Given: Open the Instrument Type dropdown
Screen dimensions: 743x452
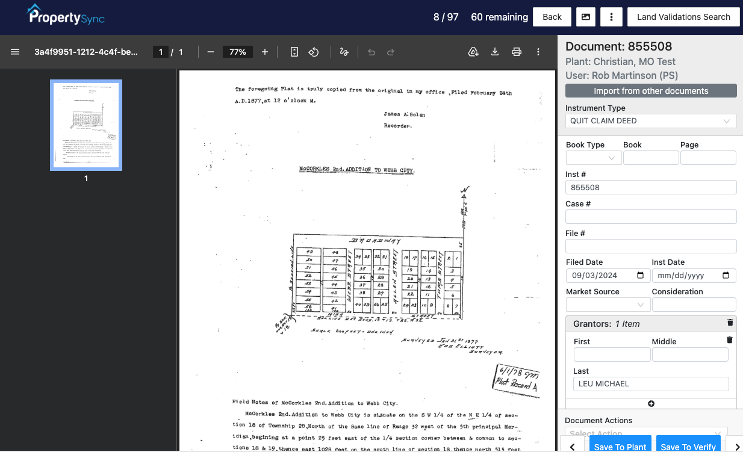Looking at the screenshot, I should 651,121.
